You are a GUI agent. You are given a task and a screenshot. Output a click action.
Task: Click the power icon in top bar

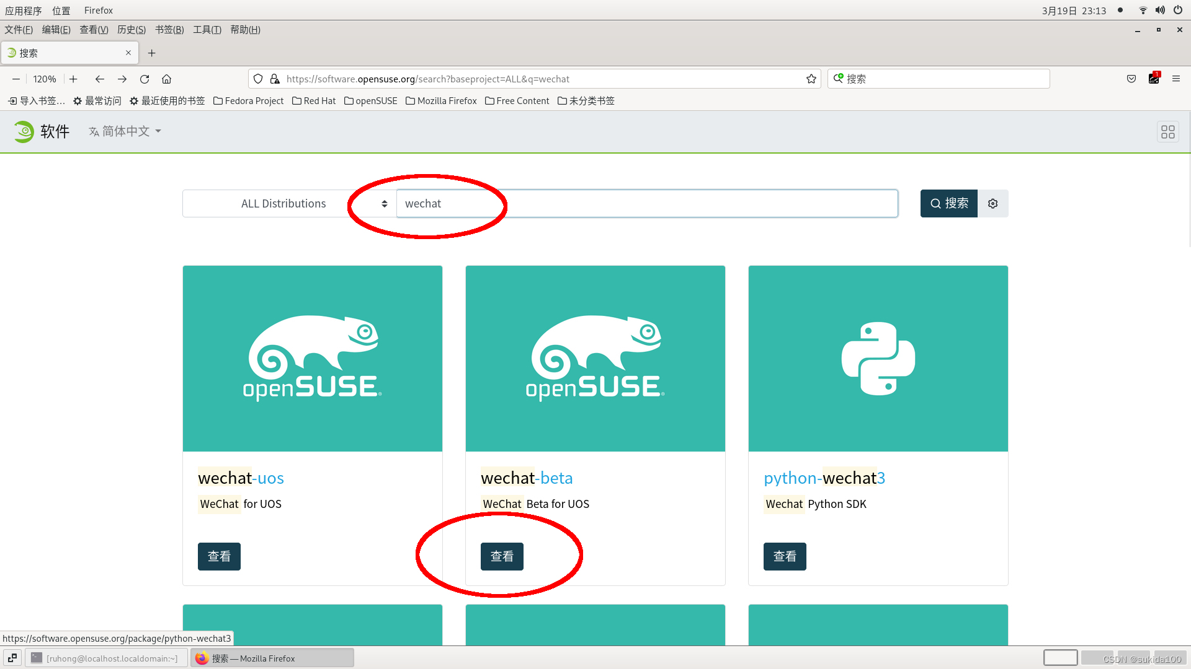pyautogui.click(x=1177, y=11)
